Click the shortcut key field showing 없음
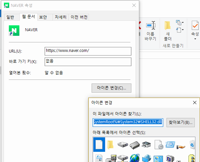200x162 pixels. (88, 62)
